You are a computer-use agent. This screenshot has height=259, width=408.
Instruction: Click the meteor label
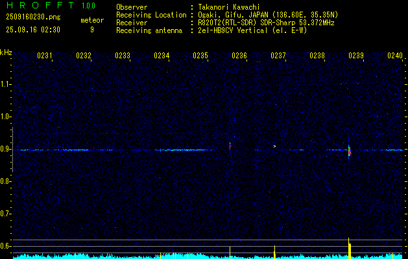pyautogui.click(x=92, y=20)
